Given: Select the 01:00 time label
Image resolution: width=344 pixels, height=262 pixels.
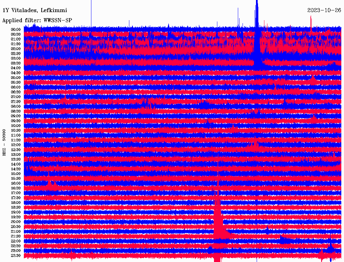Looking at the screenshot, I should point(16,39).
